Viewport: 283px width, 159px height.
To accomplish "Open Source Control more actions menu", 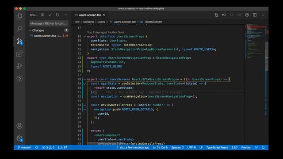I will click(65, 15).
